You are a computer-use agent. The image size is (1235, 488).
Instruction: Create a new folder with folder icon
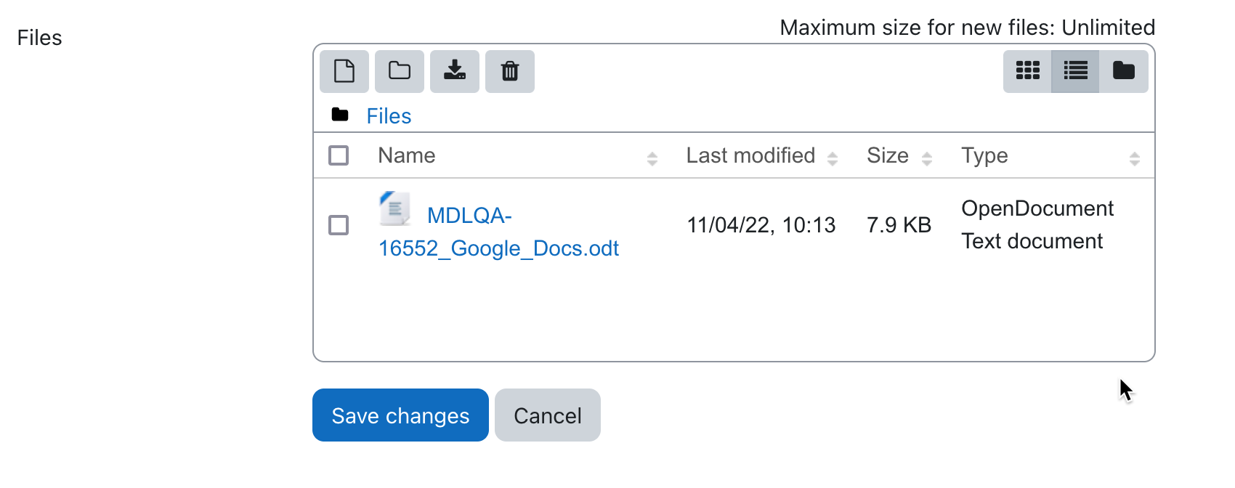(400, 71)
